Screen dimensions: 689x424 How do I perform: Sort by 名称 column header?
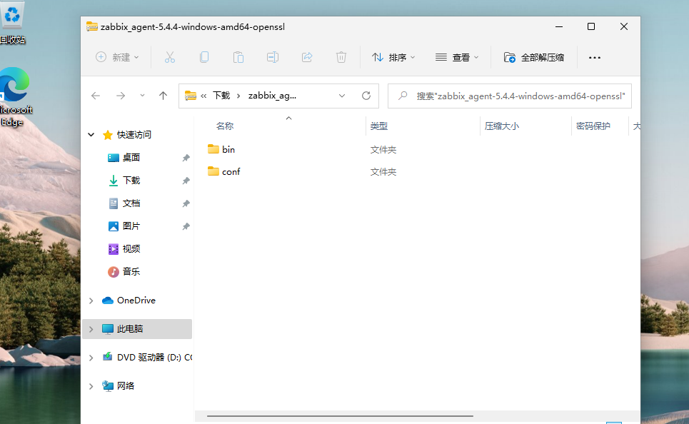click(224, 126)
